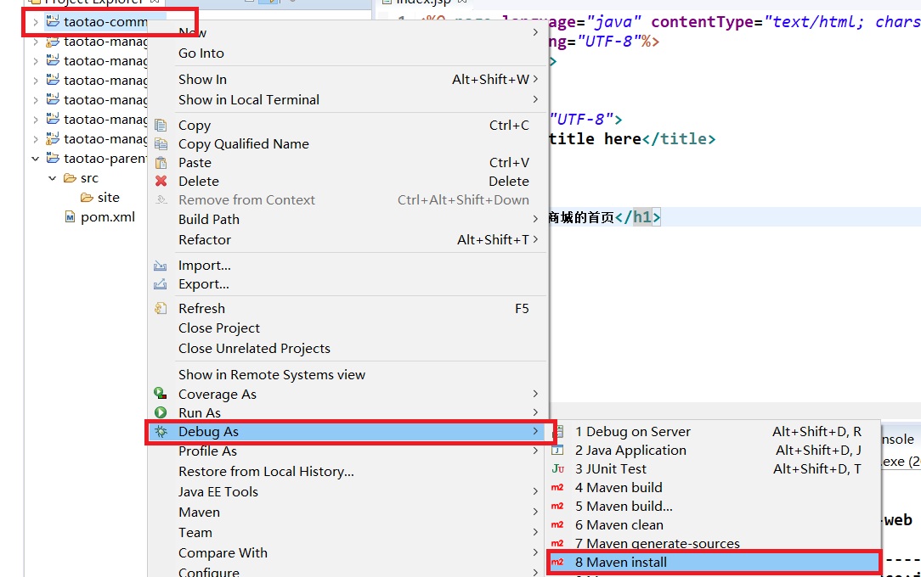Click the taotao-comm project icon
Viewport: 921px width, 577px height.
pos(53,22)
